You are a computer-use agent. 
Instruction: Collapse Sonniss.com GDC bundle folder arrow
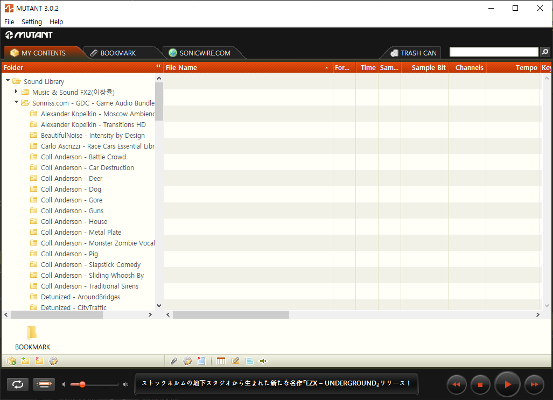coord(16,102)
